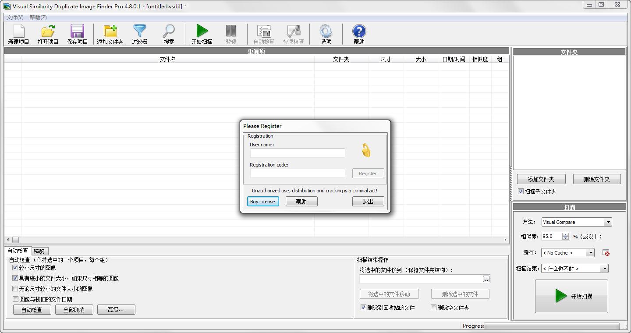Sort by 日期/时间 column header
Screen dimensions: 631x333
(x=454, y=59)
